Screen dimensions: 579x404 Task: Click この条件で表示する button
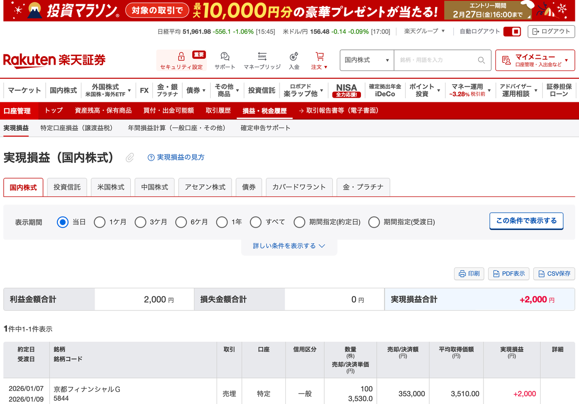(x=526, y=221)
